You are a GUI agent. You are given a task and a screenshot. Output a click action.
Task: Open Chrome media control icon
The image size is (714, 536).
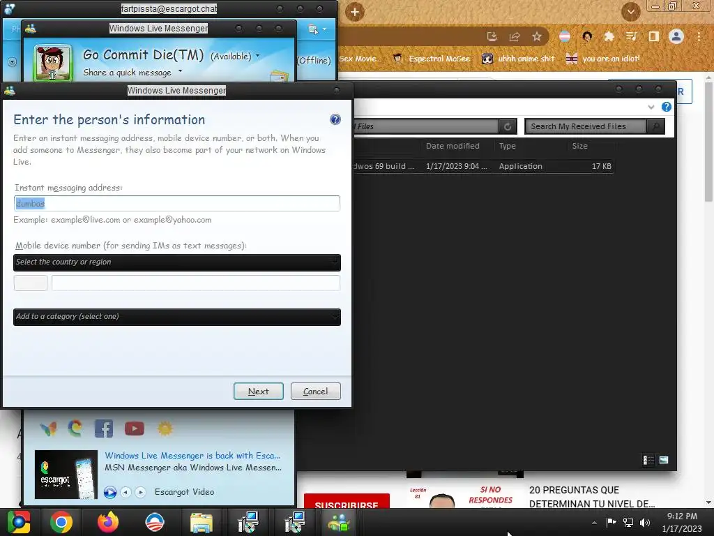[631, 36]
